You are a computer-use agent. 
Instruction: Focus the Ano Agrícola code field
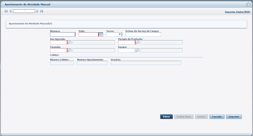(x=58, y=42)
